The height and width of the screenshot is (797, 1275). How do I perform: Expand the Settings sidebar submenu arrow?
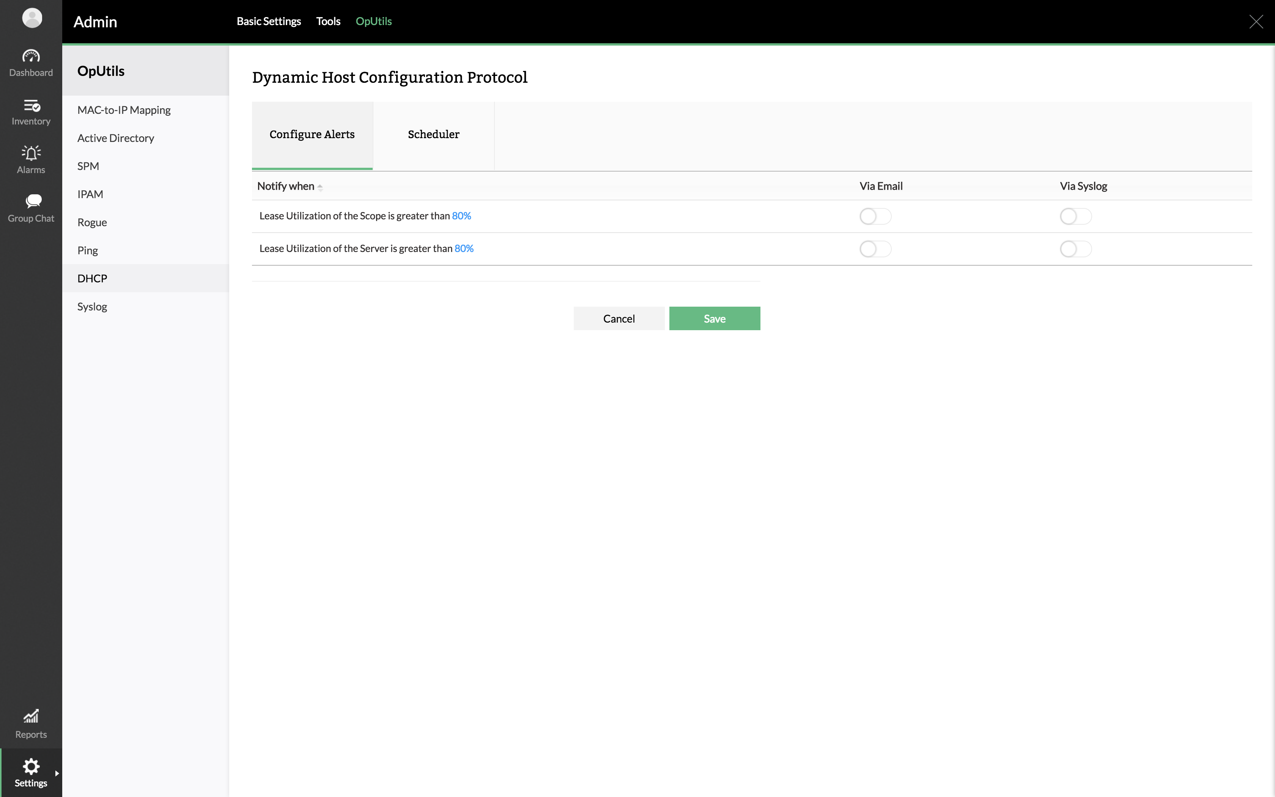pos(57,773)
